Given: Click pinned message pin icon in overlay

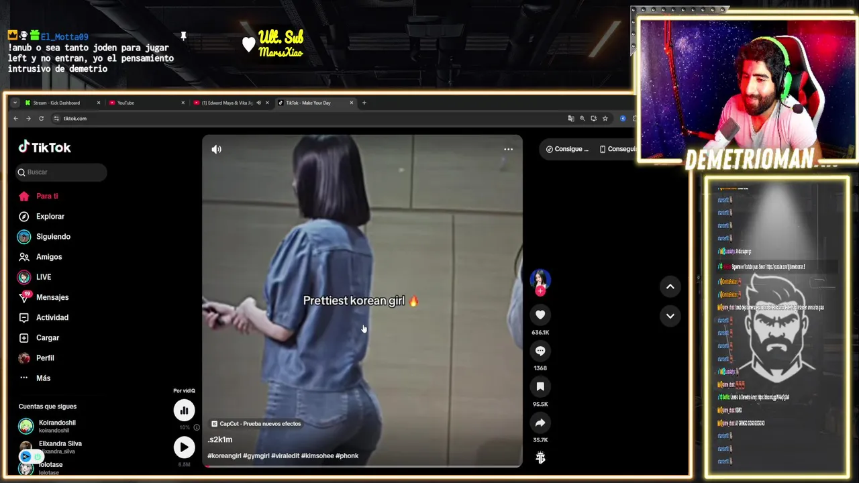Looking at the screenshot, I should click(183, 36).
